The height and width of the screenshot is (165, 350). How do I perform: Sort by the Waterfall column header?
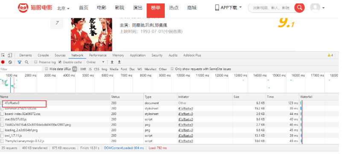pos(319,97)
